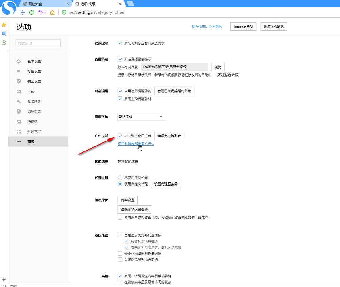
Task: Select 使用自定义代理 radio button
Action: (x=120, y=184)
